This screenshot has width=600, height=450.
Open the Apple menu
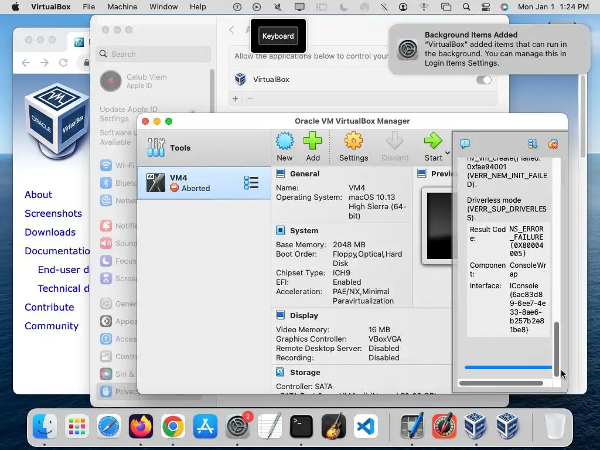pos(15,6)
